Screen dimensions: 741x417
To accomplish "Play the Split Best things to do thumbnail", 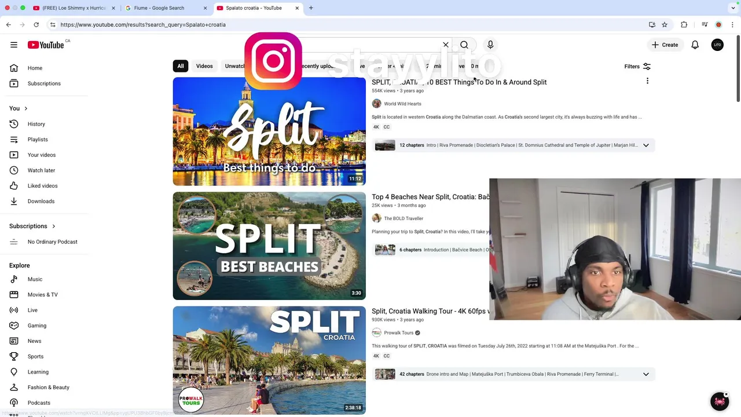I will coord(269,131).
